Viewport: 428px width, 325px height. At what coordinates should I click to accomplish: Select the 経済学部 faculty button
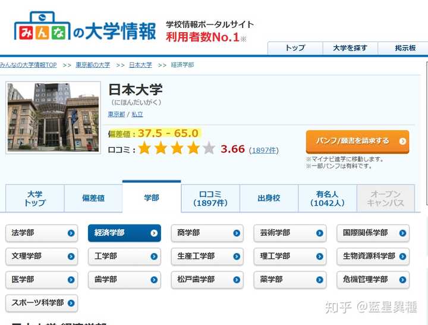point(124,233)
